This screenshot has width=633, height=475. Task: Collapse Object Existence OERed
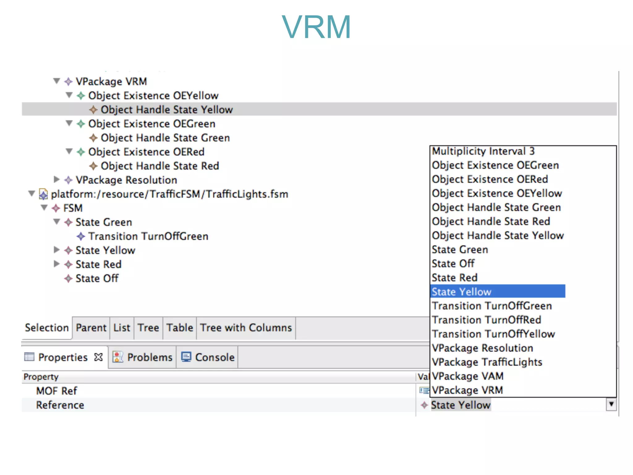pyautogui.click(x=69, y=151)
